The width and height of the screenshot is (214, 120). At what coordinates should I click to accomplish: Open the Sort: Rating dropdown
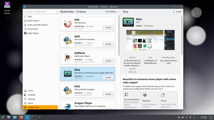pos(112,12)
